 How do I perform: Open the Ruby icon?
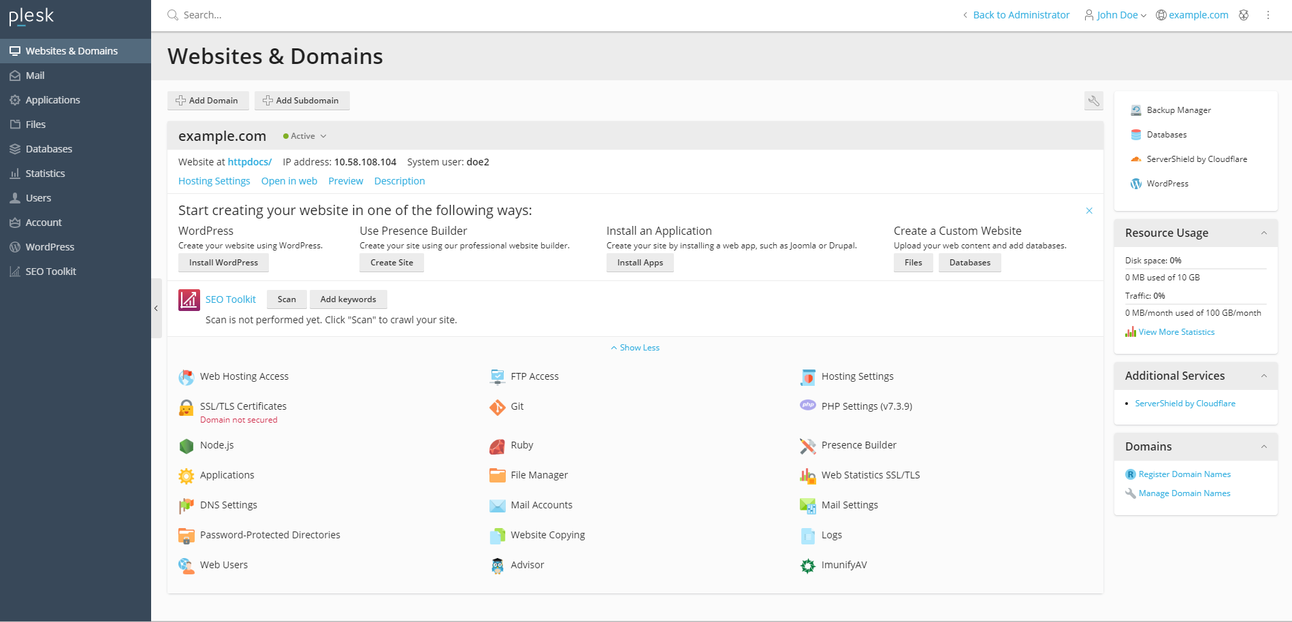(497, 446)
